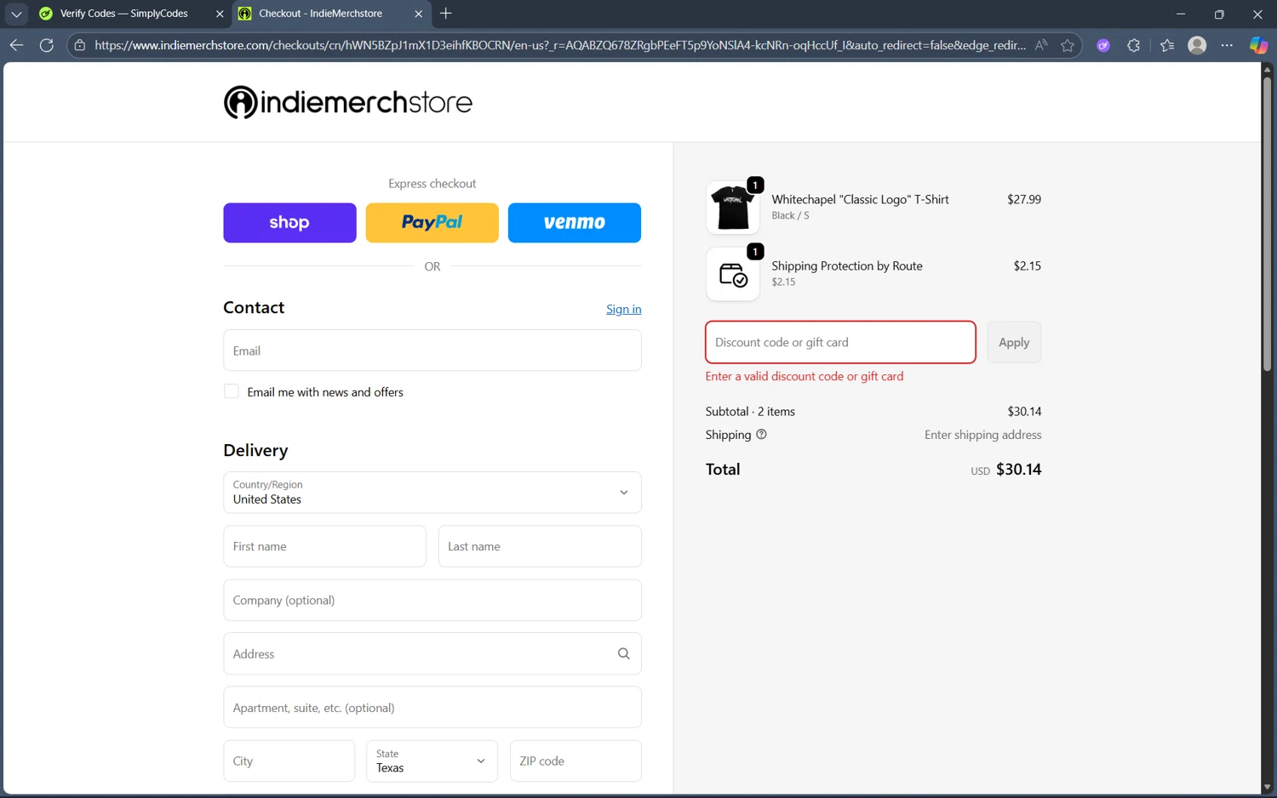Pay with Venmo express checkout
Screen dimensions: 1277x798
(x=575, y=223)
